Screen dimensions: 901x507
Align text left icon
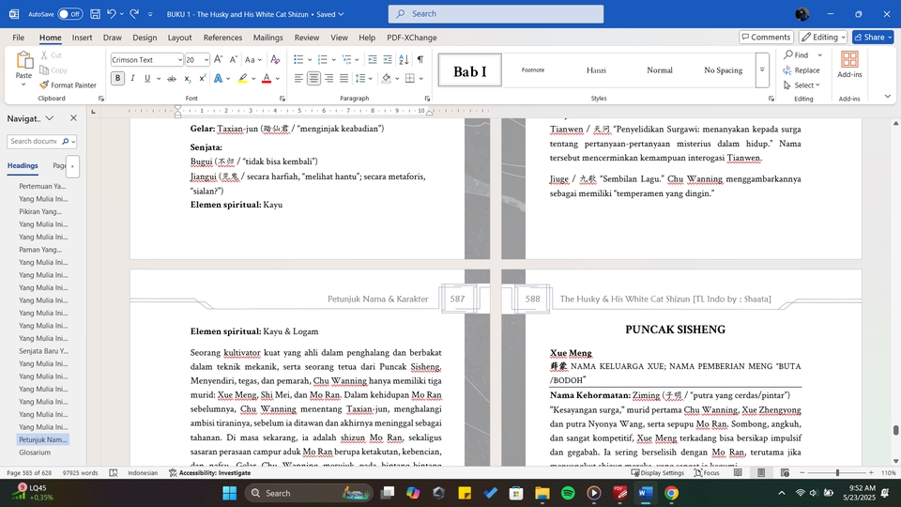pyautogui.click(x=298, y=78)
